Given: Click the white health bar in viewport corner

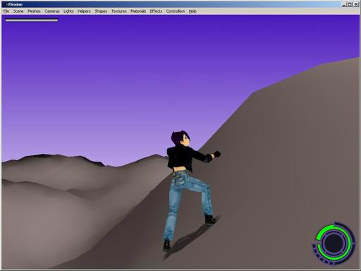Looking at the screenshot, I should pyautogui.click(x=32, y=20).
